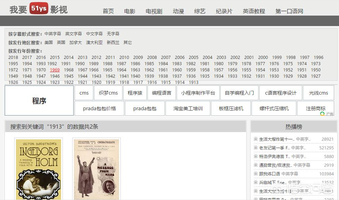Click the large 程序 ad box
This screenshot has height=200, width=339.
click(x=39, y=101)
